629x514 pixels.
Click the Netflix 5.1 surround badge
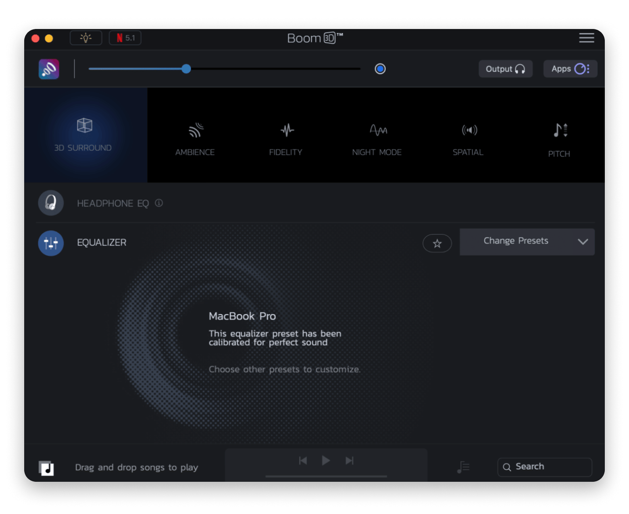(x=125, y=38)
